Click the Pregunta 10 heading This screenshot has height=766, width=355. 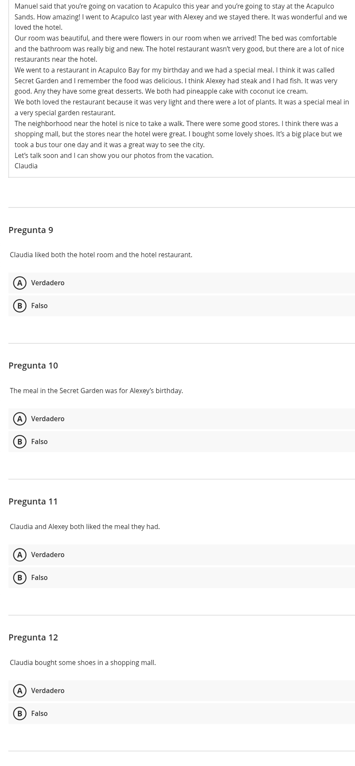[x=33, y=366]
